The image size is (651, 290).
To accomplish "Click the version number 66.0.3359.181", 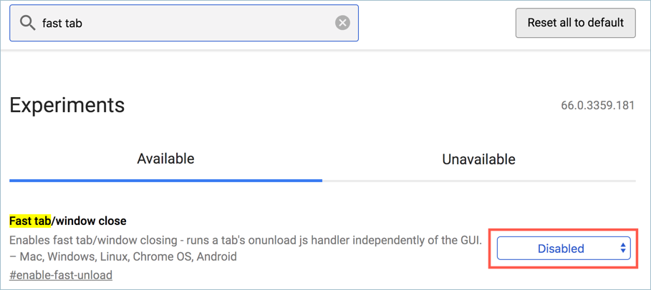I will click(597, 106).
